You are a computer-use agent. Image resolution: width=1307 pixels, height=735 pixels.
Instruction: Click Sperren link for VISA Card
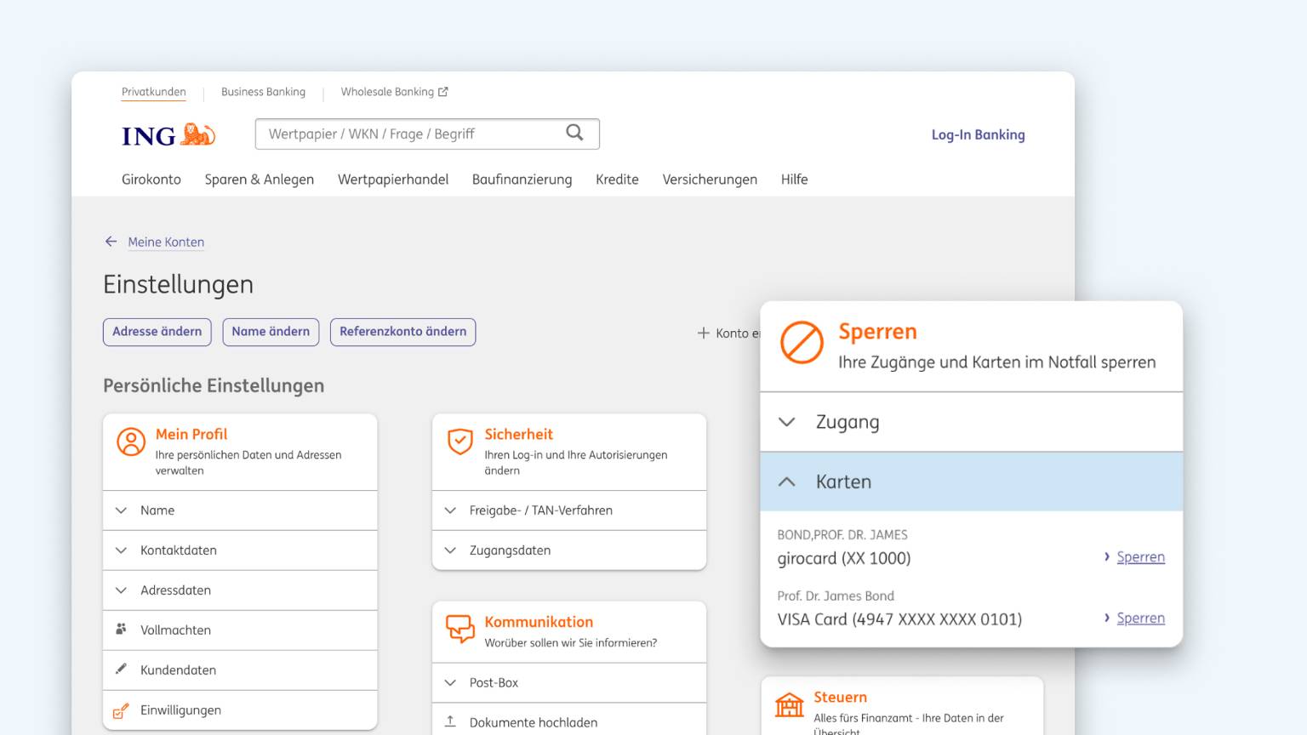pos(1140,618)
